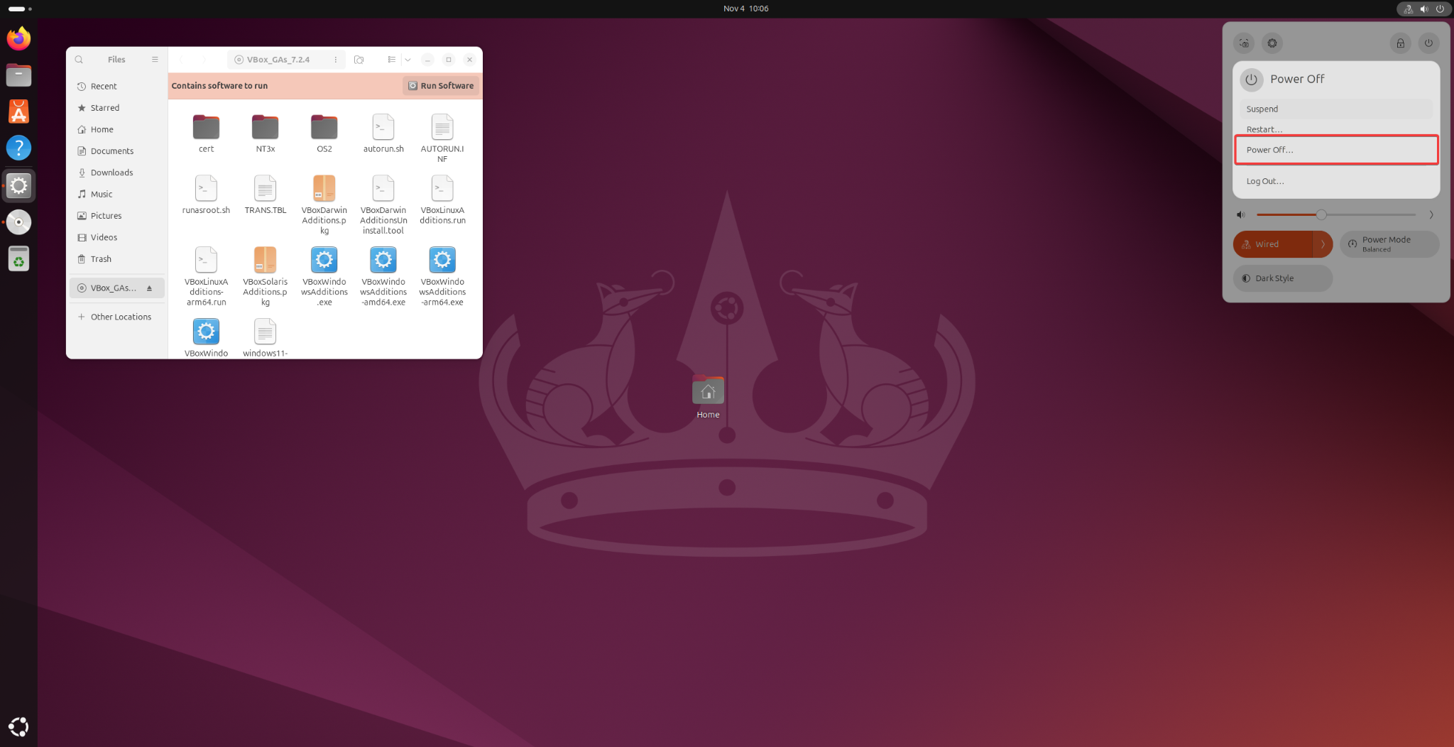Open the view options dropdown in Files
This screenshot has height=747, width=1454.
(408, 60)
